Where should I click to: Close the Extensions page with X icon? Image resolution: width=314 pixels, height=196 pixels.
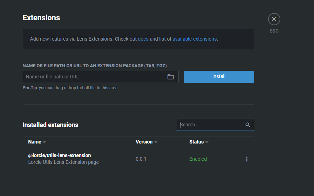click(274, 19)
